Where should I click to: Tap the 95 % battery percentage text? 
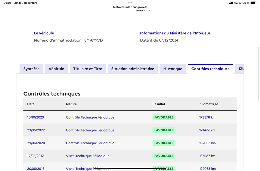(246, 3)
